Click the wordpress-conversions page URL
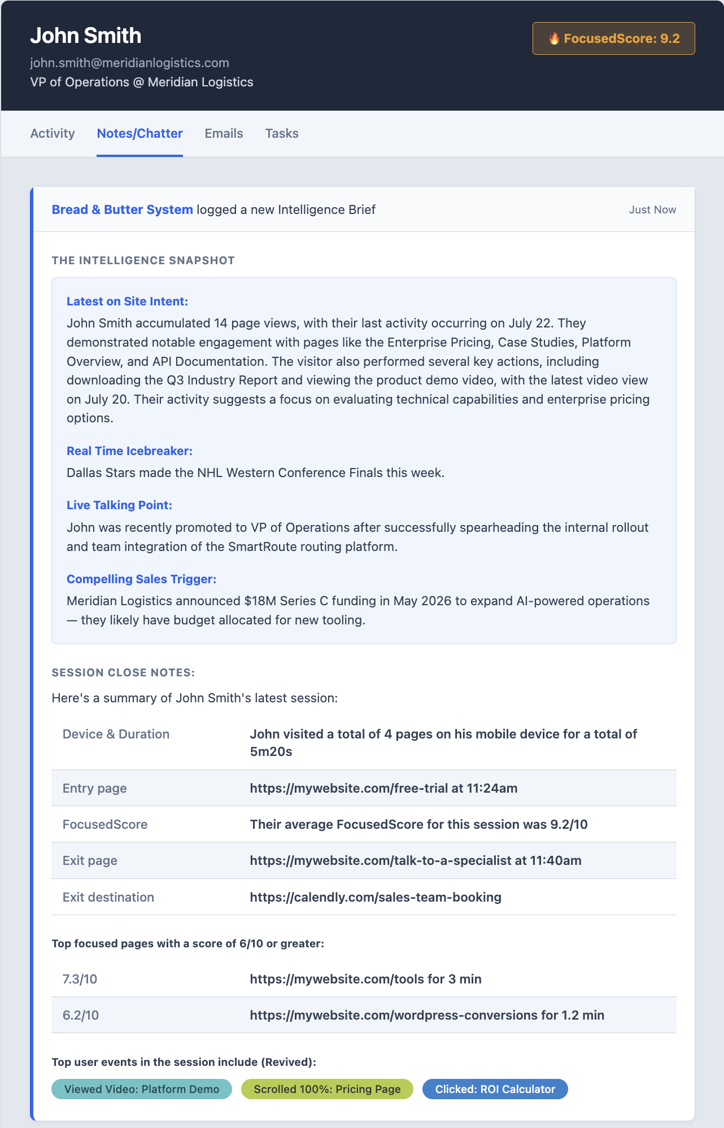724x1128 pixels. tap(394, 1015)
